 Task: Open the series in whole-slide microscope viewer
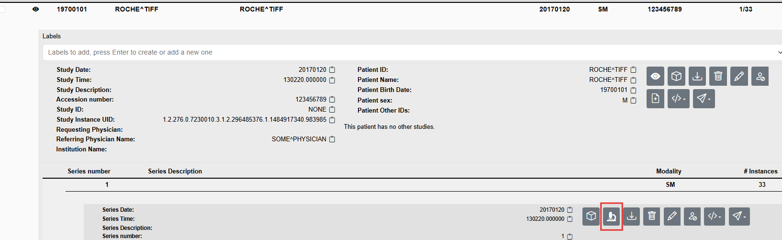click(x=611, y=217)
